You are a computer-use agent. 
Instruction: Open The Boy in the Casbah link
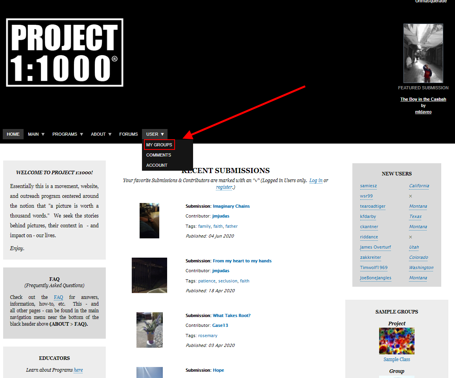point(423,99)
